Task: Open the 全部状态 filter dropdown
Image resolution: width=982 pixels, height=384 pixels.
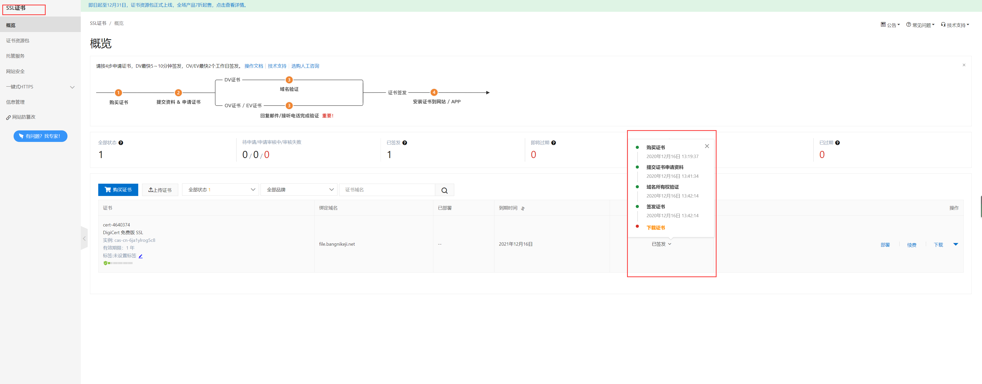Action: 220,190
